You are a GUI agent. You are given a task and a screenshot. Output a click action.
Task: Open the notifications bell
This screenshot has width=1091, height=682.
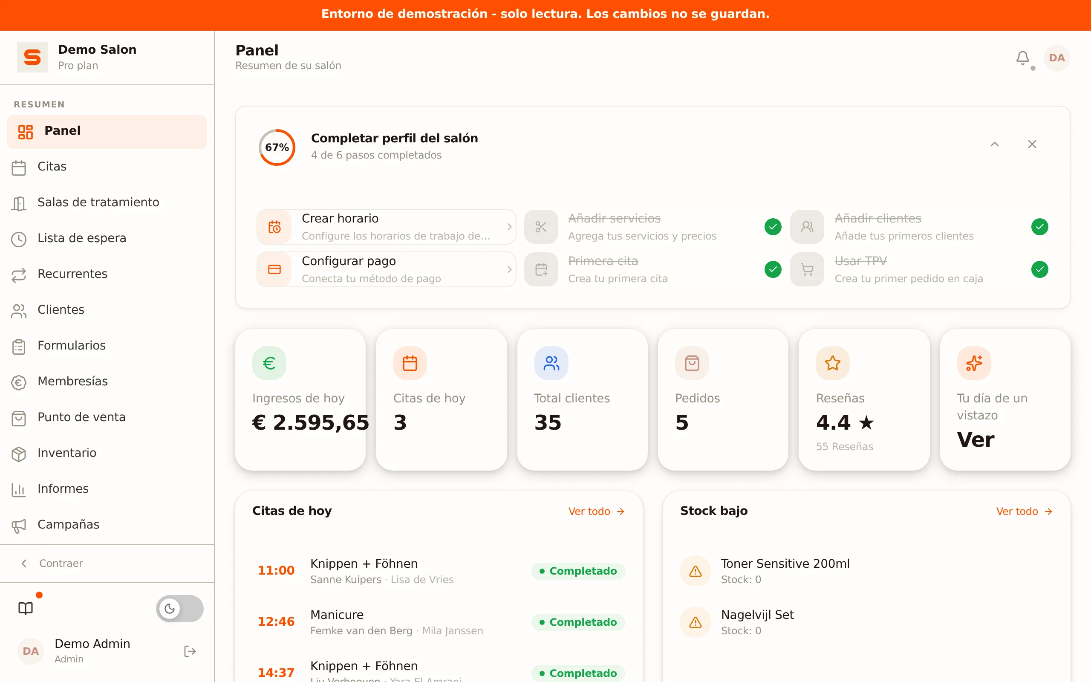click(x=1022, y=58)
